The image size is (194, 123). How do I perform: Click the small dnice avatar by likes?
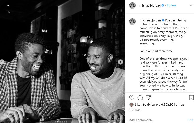point(131,105)
